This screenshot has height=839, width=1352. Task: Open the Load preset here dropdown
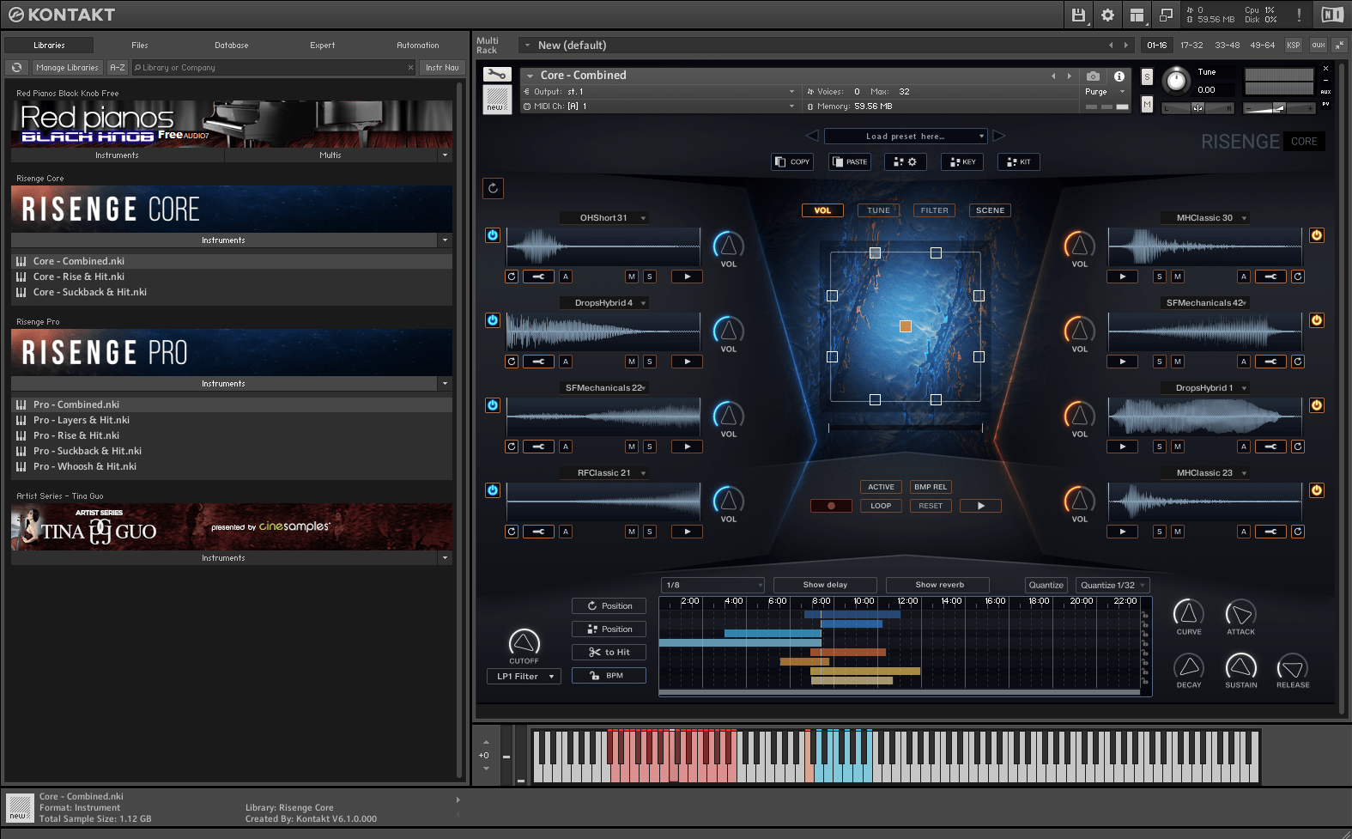pyautogui.click(x=906, y=136)
